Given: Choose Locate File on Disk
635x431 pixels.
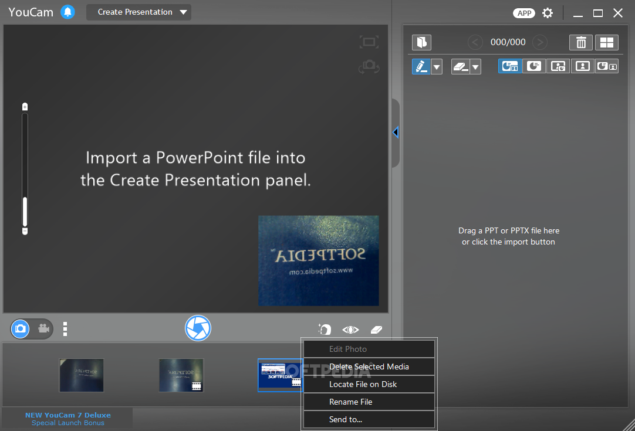Looking at the screenshot, I should click(x=369, y=384).
